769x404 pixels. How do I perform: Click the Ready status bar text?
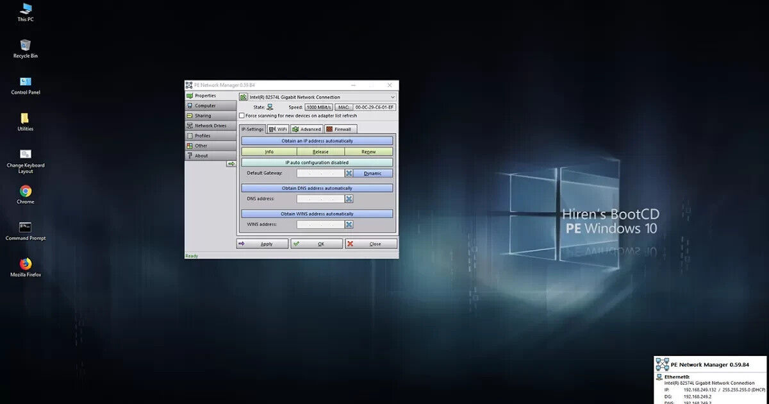pos(192,256)
